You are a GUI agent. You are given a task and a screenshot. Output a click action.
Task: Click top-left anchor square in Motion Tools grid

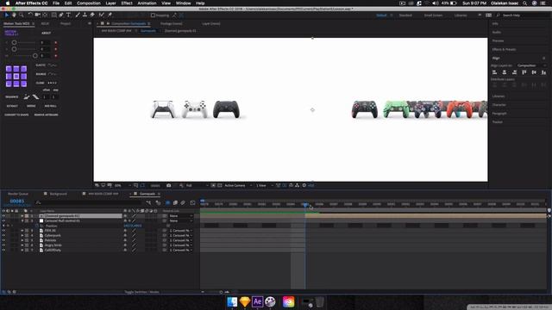pos(9,69)
